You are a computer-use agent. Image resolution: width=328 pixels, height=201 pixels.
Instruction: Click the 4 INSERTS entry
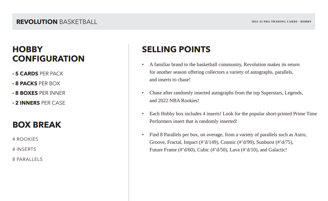(x=24, y=149)
